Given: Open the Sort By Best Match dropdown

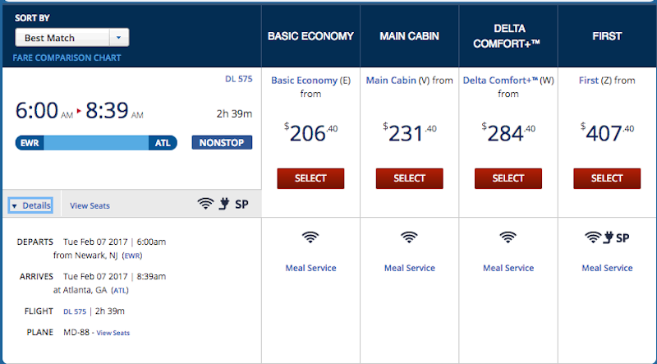Looking at the screenshot, I should pos(72,38).
